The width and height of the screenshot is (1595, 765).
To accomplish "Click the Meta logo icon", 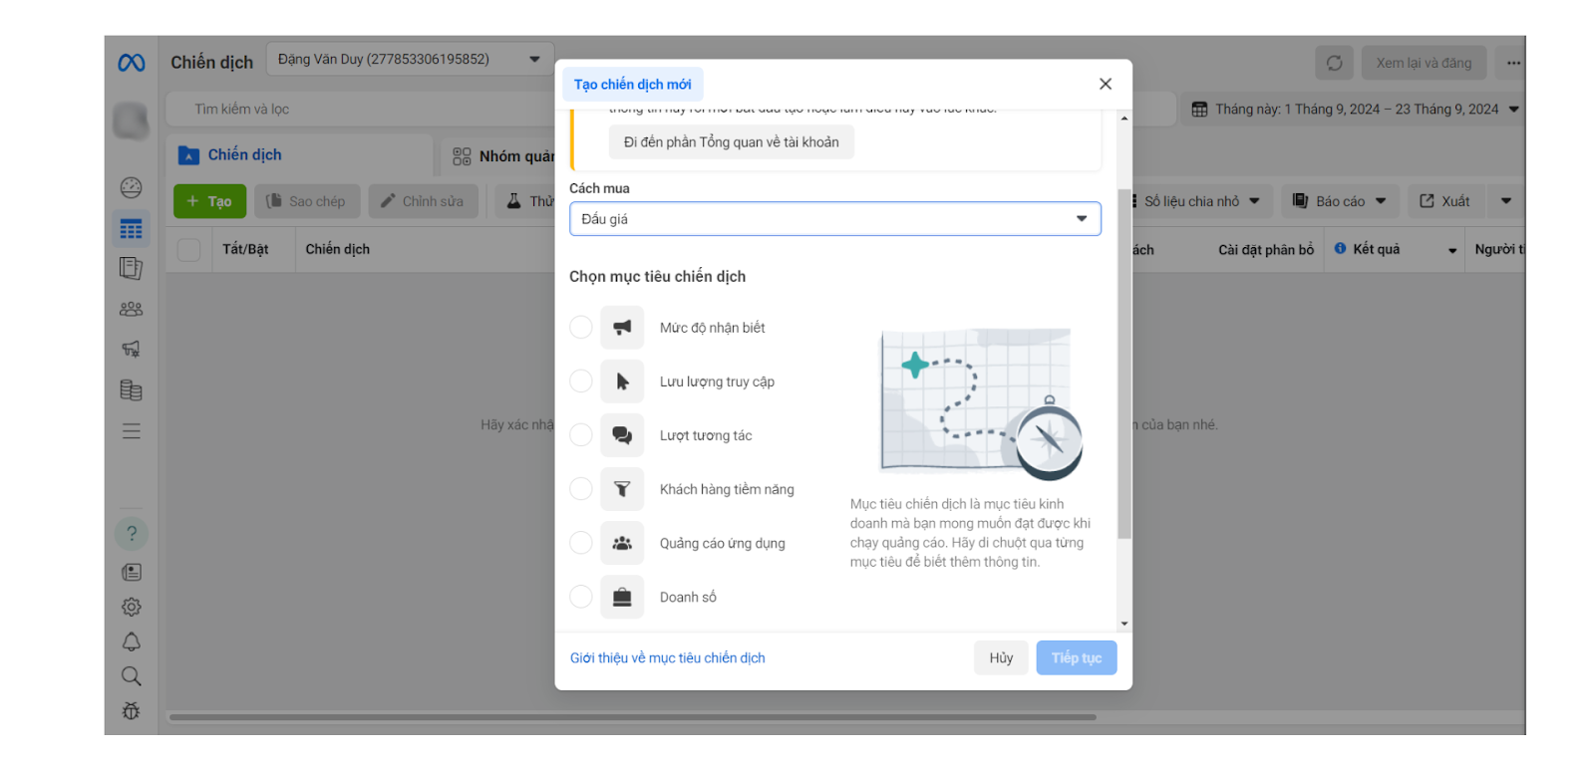I will point(132,63).
